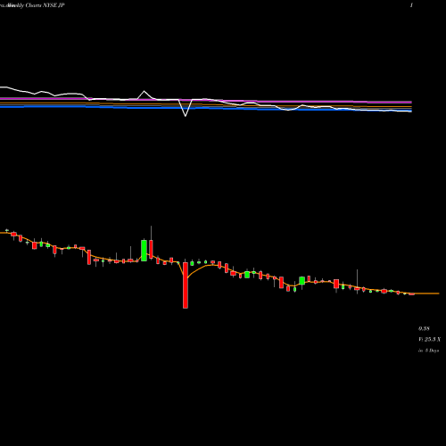Image resolution: width=446 pixels, height=446 pixels.
Task: Click the tall green candlestick left of the tallest red candle
Action: [144, 251]
